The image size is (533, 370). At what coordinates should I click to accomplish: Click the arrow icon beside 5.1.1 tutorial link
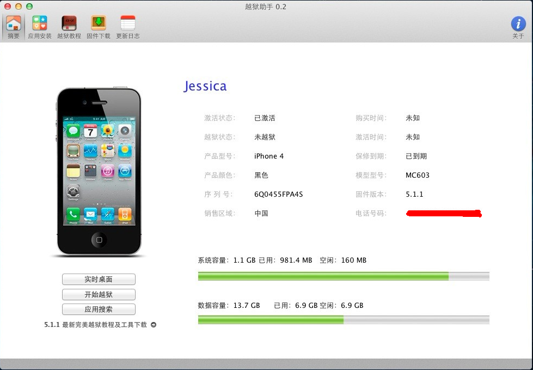tap(154, 325)
